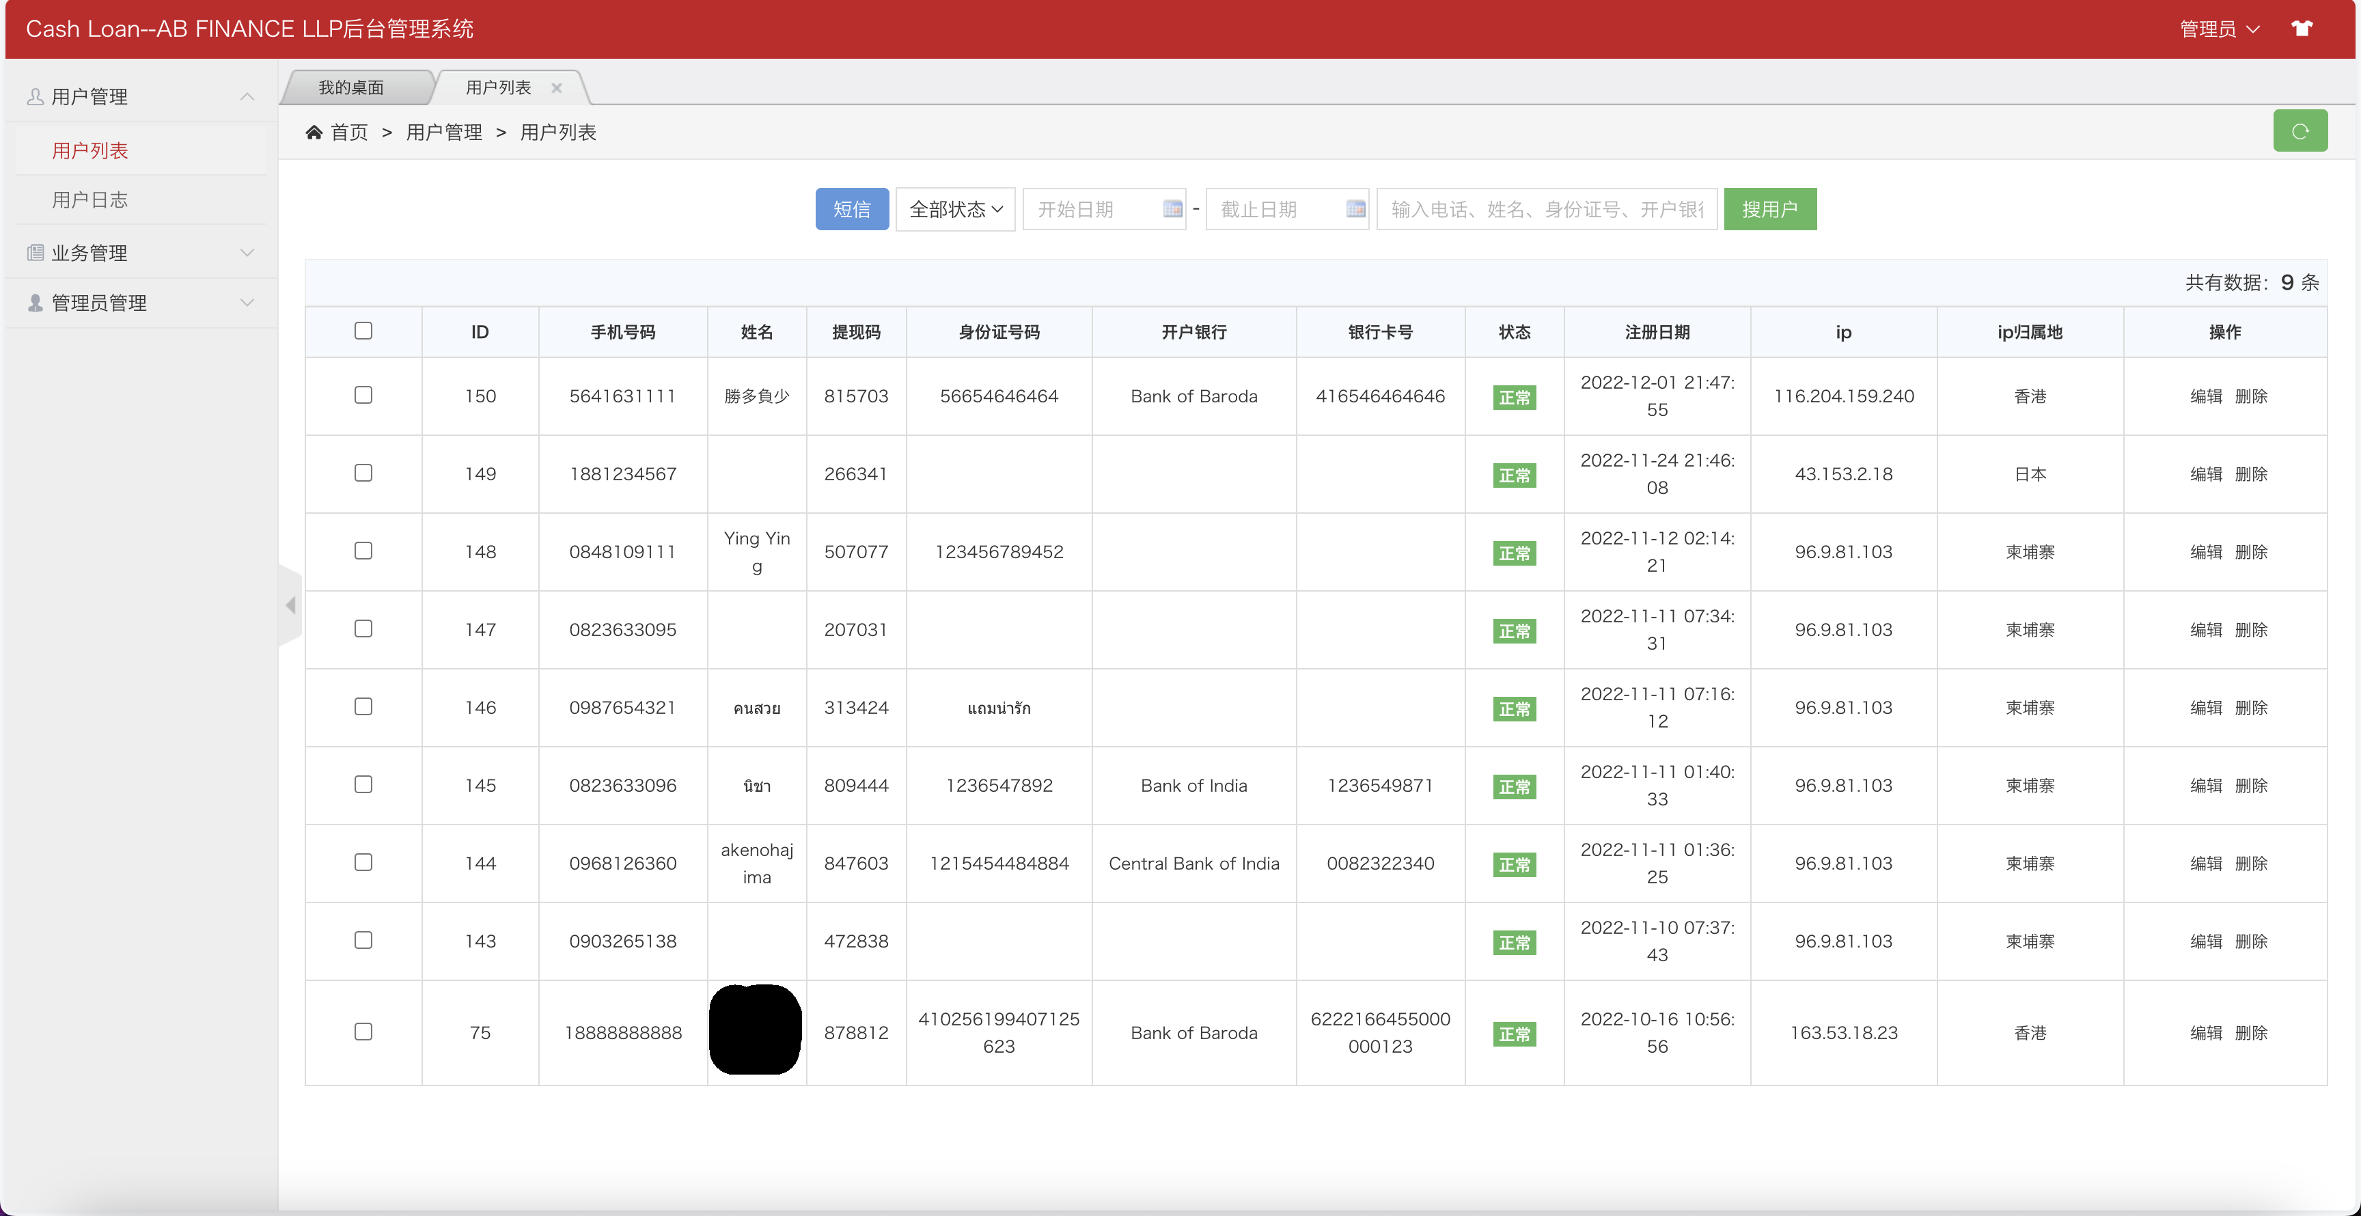Check the checkbox for user ID 150
2361x1216 pixels.
point(363,395)
